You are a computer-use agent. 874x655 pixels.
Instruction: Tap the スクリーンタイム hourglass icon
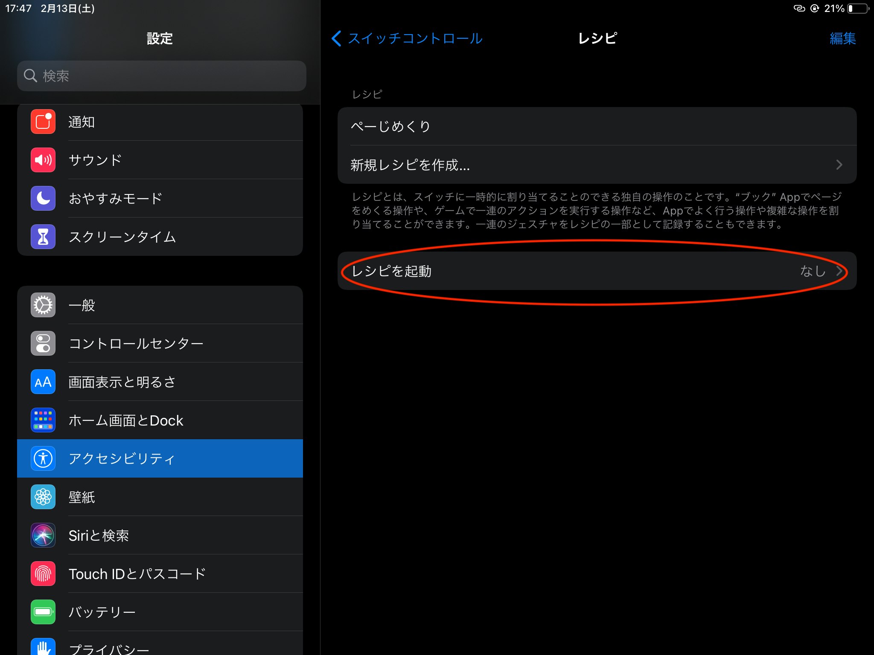[x=43, y=237]
